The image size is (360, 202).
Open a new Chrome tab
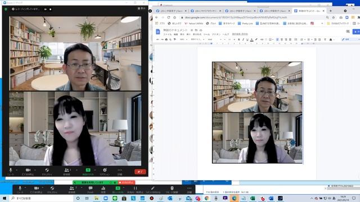[x=331, y=11]
